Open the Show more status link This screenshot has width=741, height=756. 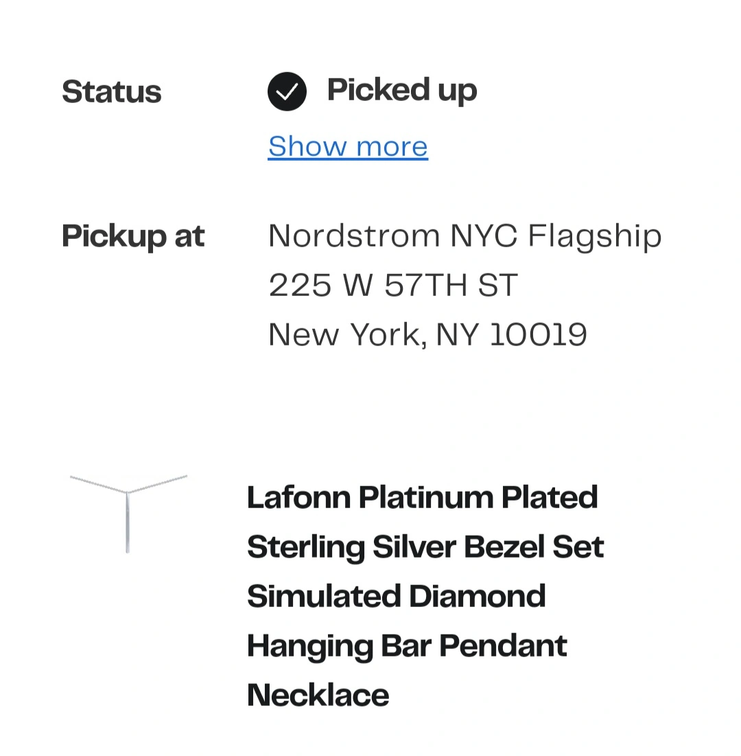(x=348, y=146)
